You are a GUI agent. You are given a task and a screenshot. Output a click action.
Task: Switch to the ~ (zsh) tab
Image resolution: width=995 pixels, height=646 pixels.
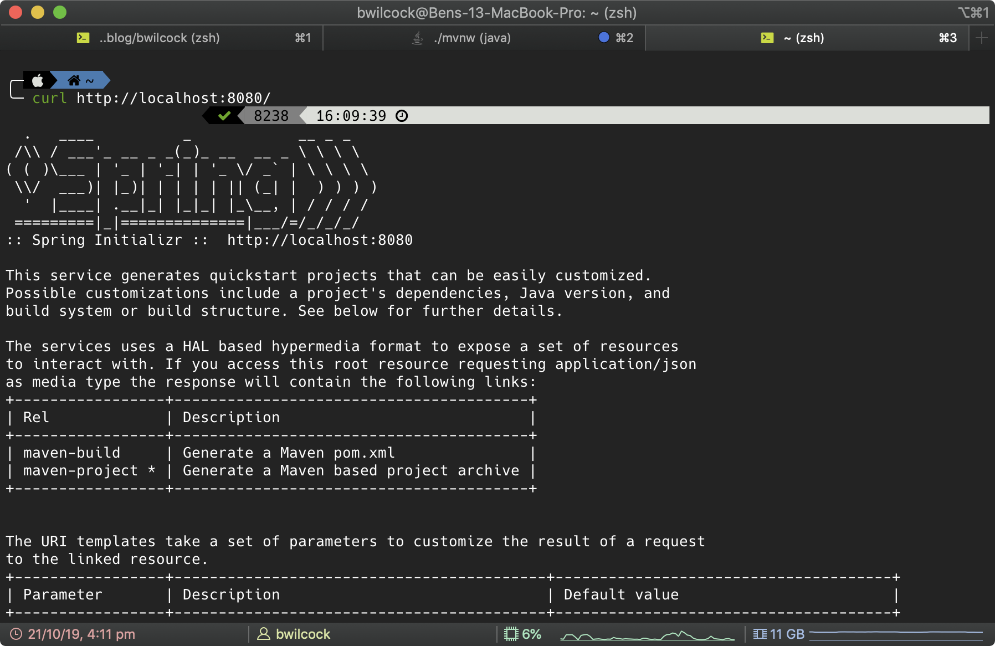(803, 38)
